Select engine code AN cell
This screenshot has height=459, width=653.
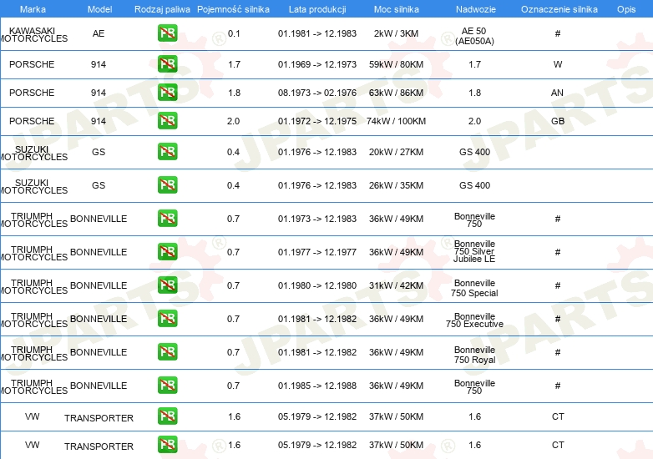pos(557,93)
